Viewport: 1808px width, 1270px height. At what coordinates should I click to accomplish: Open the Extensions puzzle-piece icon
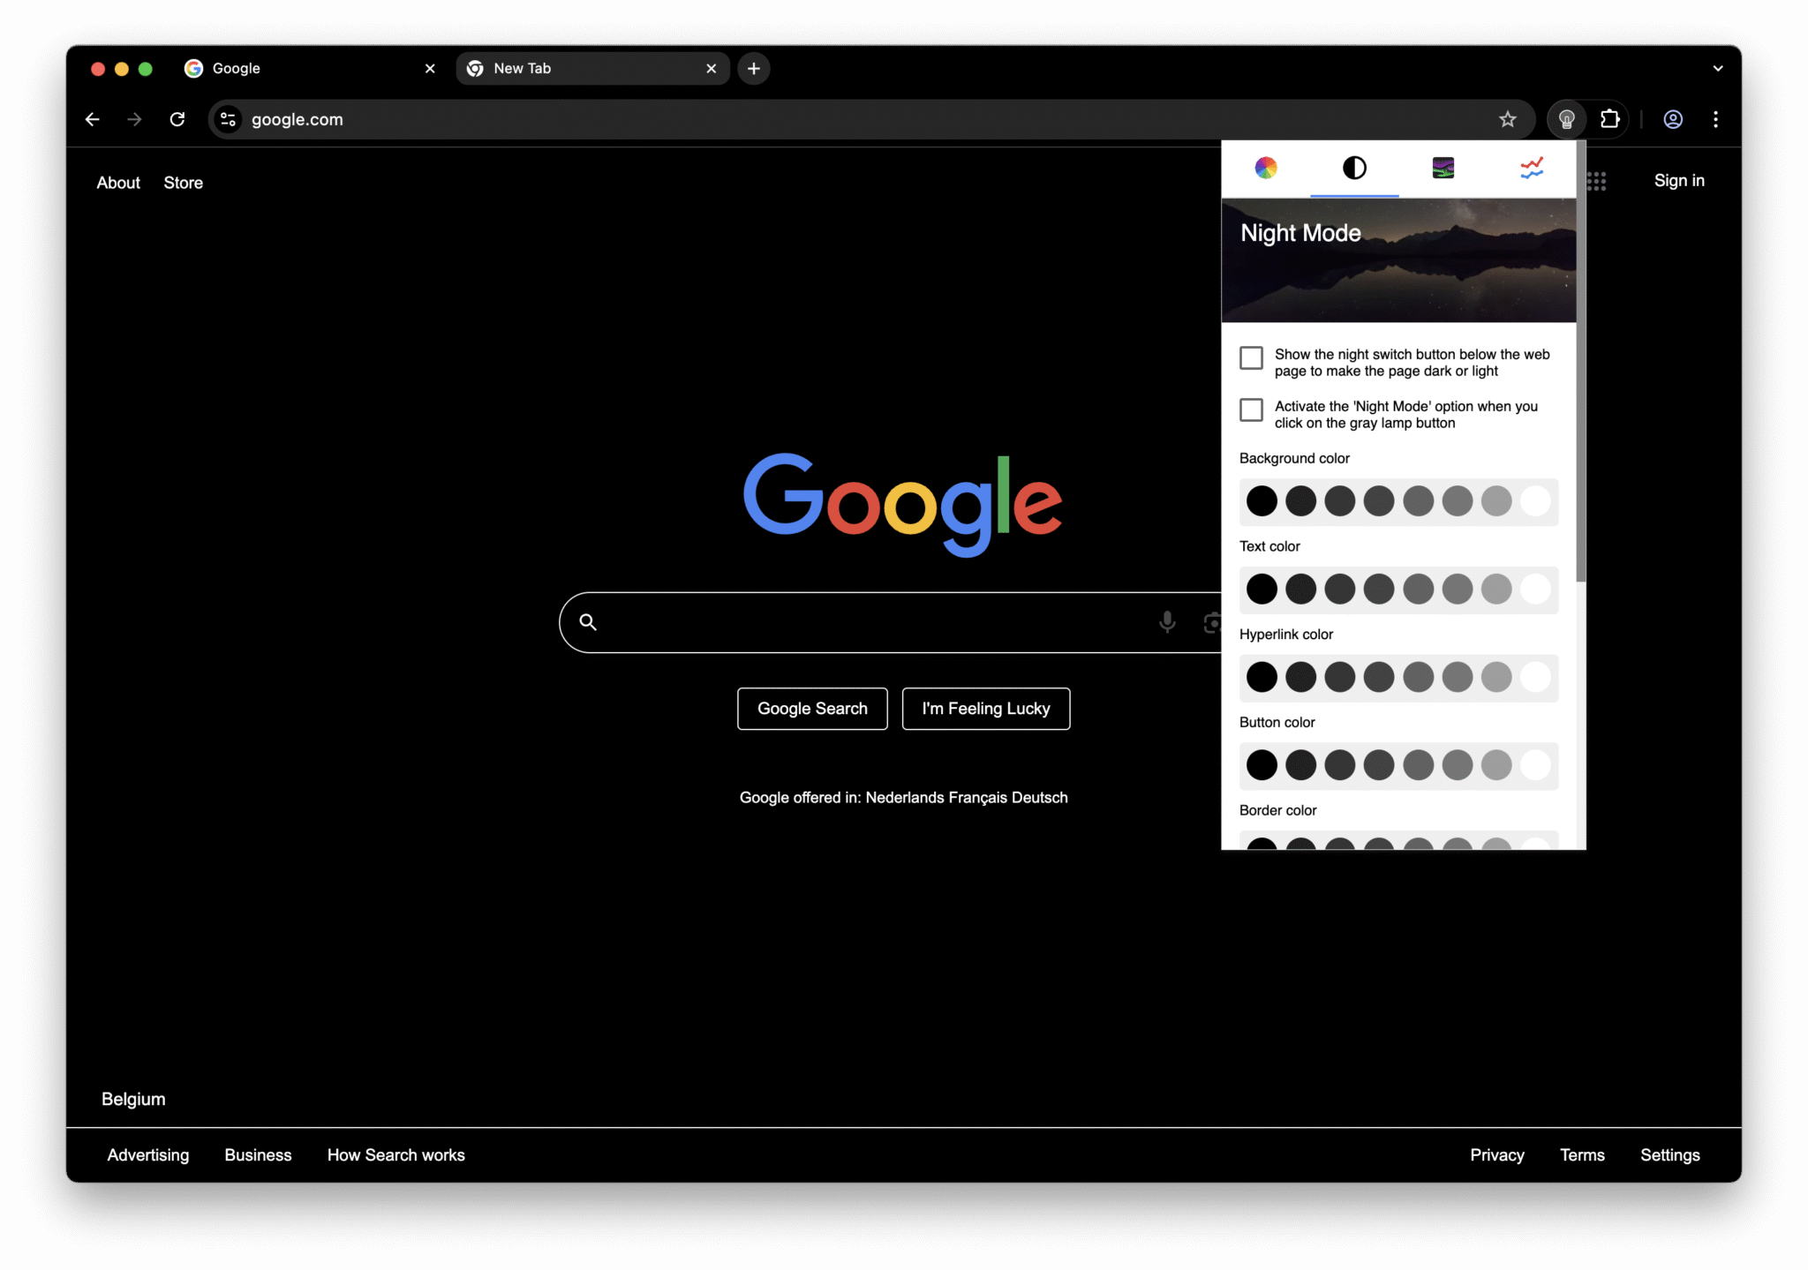coord(1609,119)
